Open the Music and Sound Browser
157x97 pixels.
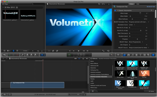(133, 55)
